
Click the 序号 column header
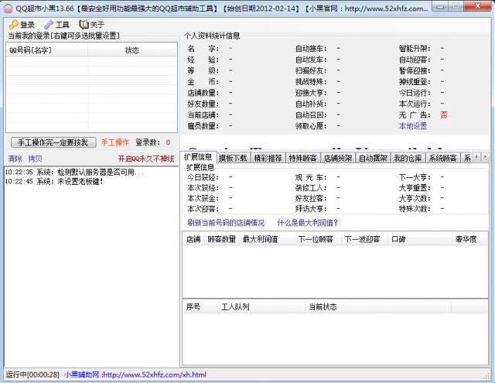200,306
